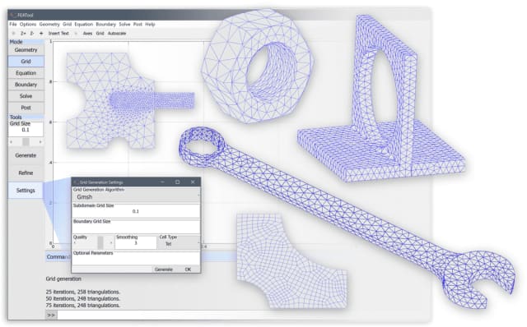Open the Options menu

(x=28, y=24)
